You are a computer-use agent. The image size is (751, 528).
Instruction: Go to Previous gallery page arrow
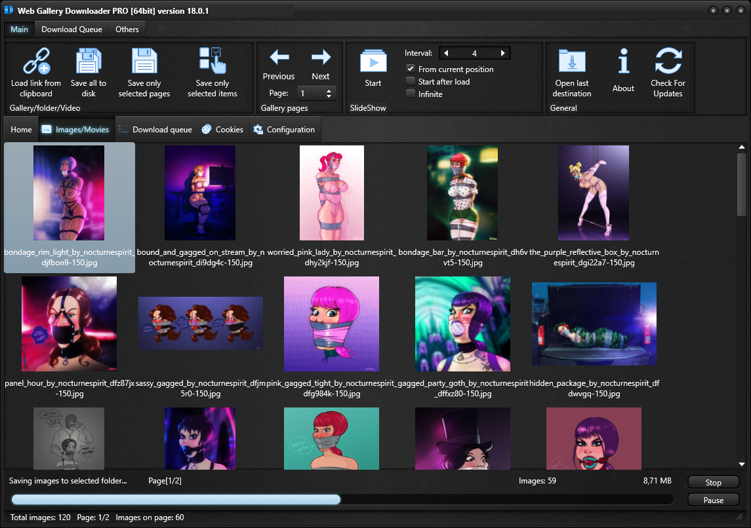click(279, 58)
